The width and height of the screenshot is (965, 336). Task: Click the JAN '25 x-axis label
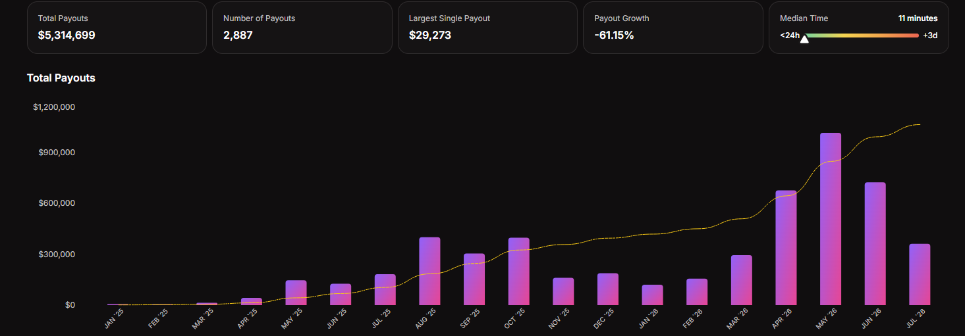(113, 319)
